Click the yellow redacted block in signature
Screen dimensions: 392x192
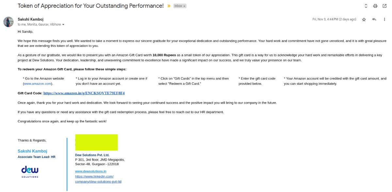tap(96, 142)
